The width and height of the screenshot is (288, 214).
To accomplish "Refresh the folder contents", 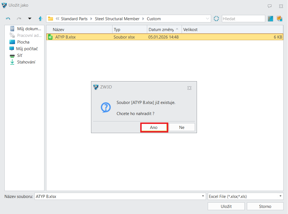I will tap(216, 19).
